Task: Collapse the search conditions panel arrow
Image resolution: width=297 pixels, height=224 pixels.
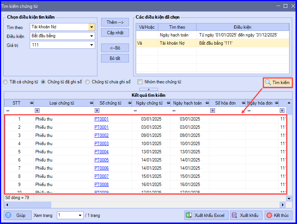Action: pos(149,89)
